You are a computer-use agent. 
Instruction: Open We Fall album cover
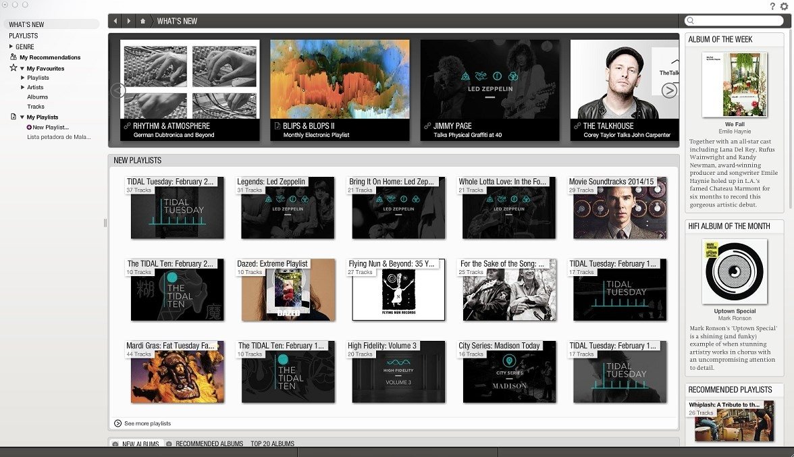pyautogui.click(x=735, y=84)
